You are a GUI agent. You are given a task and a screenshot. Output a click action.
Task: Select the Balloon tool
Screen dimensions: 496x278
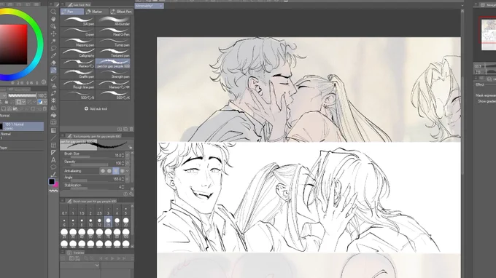click(x=53, y=167)
